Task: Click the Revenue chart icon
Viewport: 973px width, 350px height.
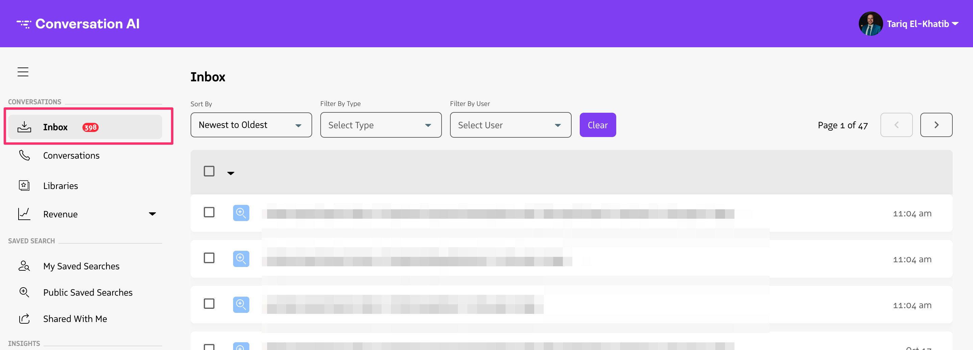Action: pyautogui.click(x=24, y=214)
